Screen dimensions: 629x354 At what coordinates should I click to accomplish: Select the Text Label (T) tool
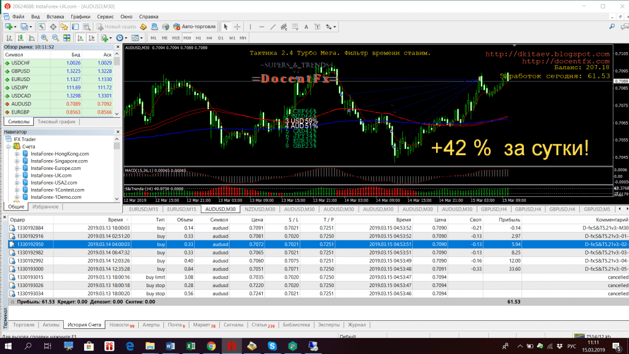(x=318, y=27)
